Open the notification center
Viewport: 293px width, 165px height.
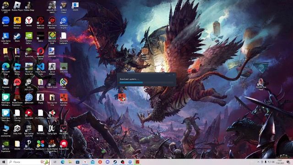coord(288,162)
